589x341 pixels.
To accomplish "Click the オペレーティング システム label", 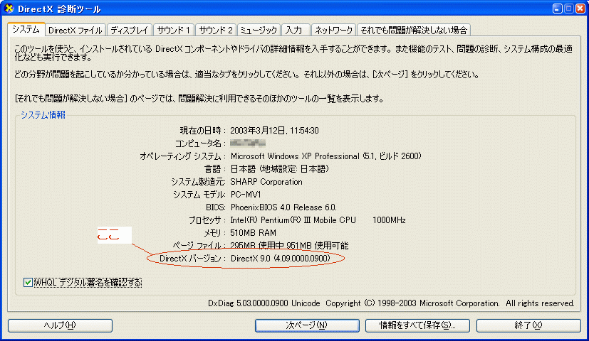I will click(182, 156).
